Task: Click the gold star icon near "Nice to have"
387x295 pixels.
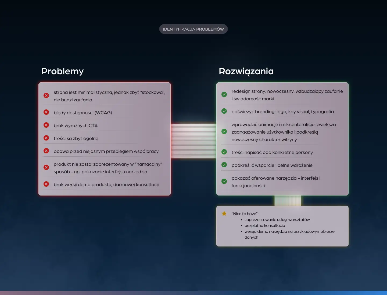Action: pos(224,213)
